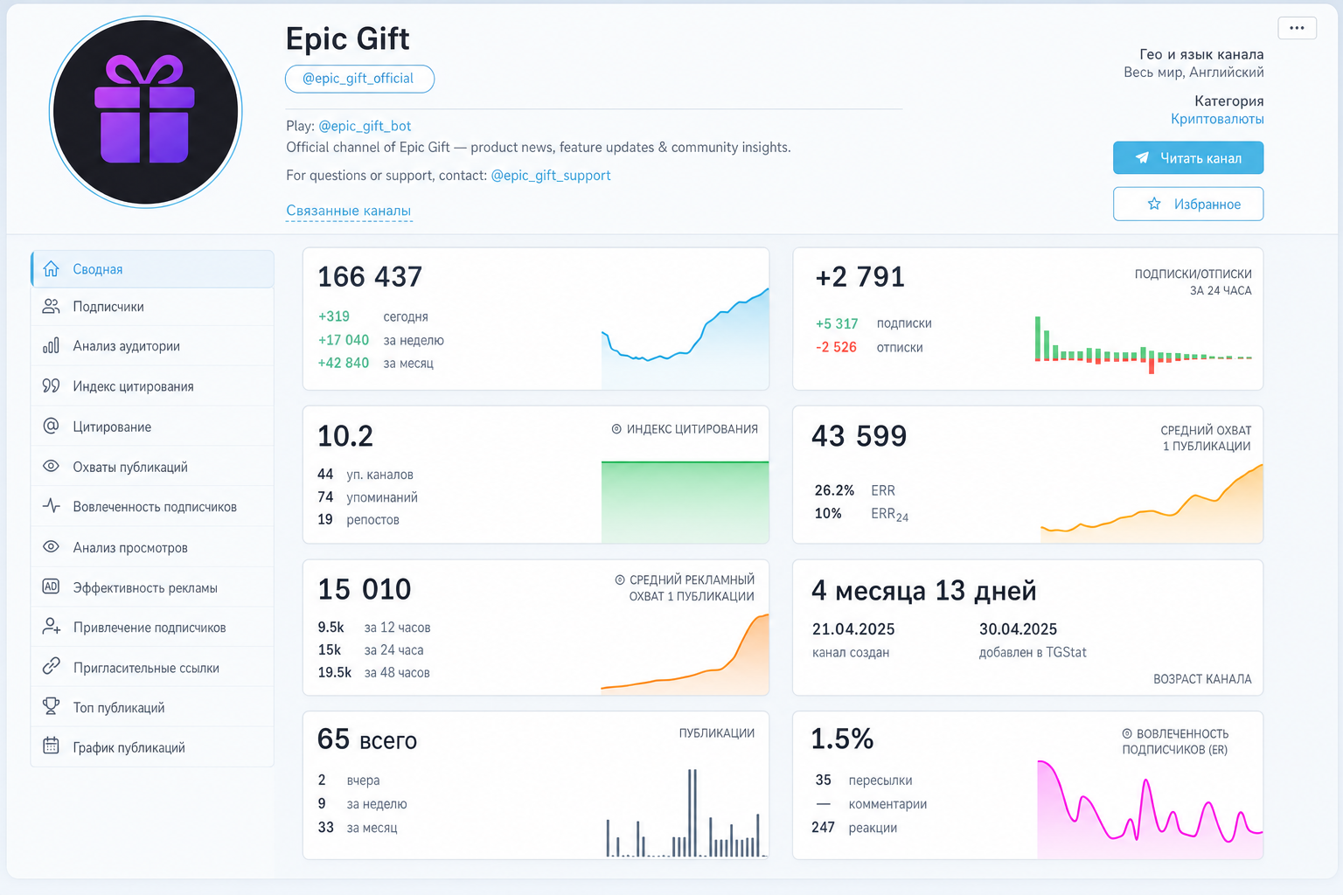The width and height of the screenshot is (1343, 895).
Task: Click the @ icon beside Цитирование
Action: 51,427
